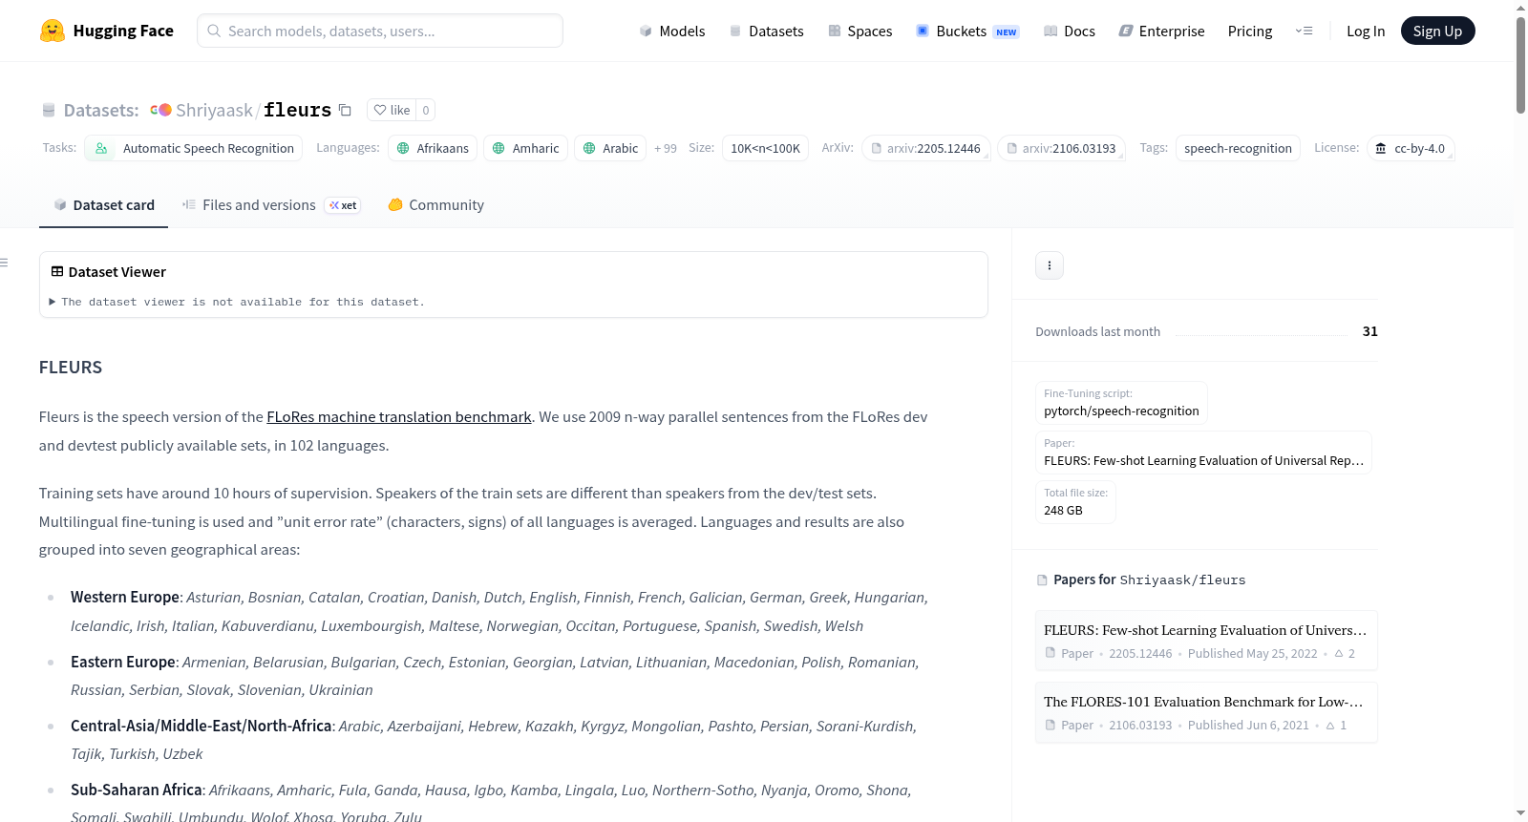Screen dimensions: 1528x822
Task: Focus the search models, datasets, users field
Action: coord(380,31)
